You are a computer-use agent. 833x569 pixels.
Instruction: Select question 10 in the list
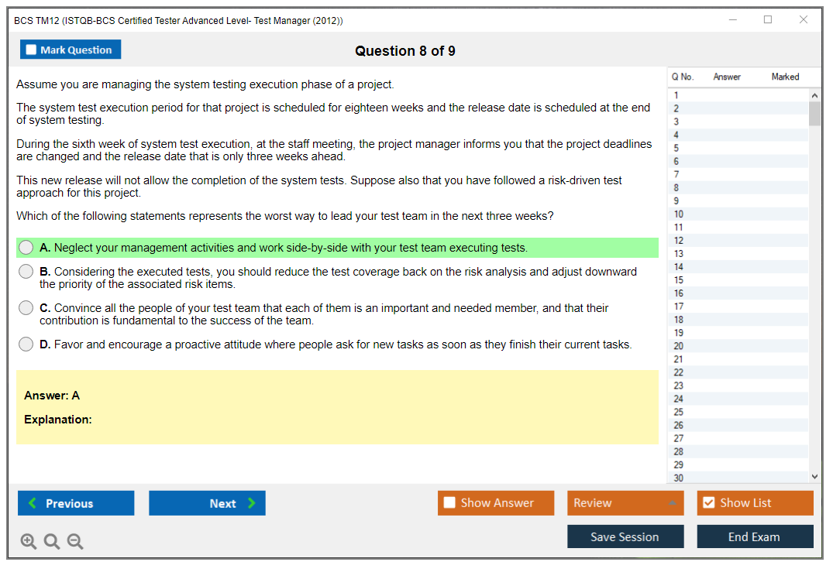pyautogui.click(x=679, y=214)
